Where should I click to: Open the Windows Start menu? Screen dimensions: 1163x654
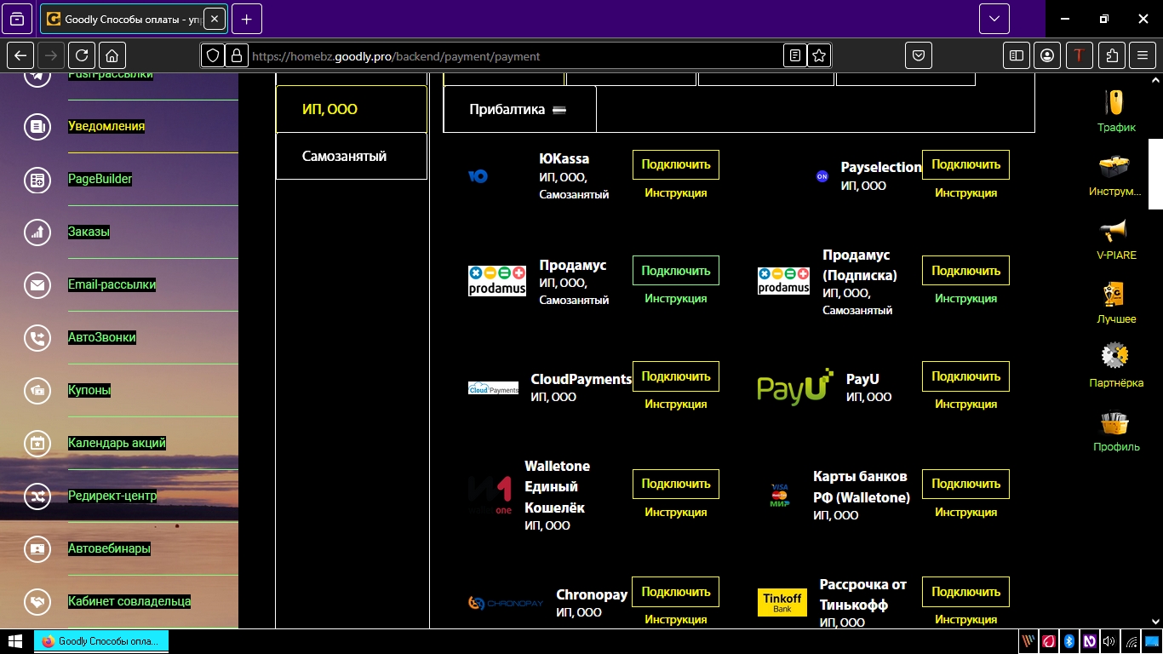tap(15, 641)
